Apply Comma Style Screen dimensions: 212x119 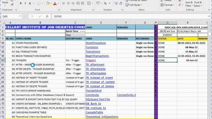(x=110, y=3)
